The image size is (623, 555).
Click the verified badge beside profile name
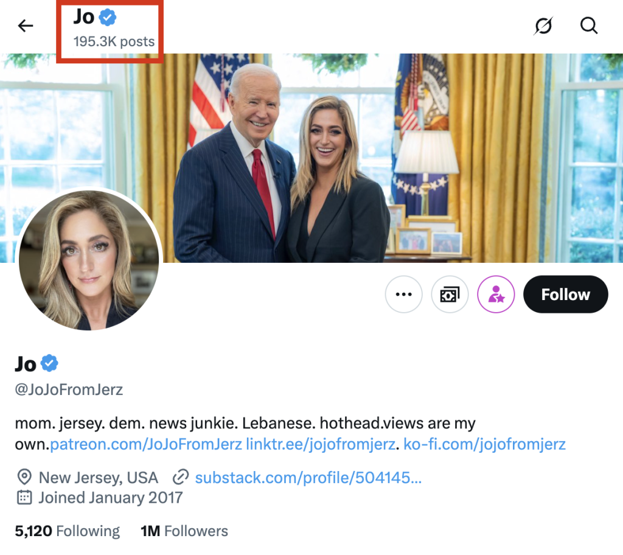click(50, 364)
